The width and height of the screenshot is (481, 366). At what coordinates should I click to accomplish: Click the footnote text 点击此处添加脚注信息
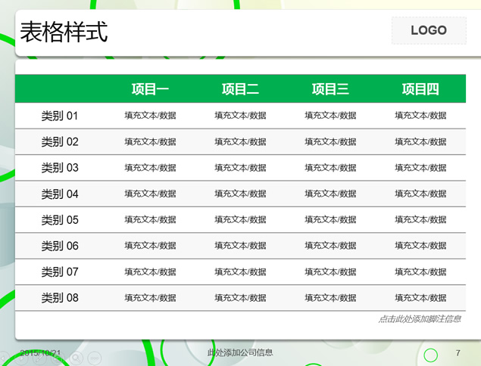pos(420,319)
